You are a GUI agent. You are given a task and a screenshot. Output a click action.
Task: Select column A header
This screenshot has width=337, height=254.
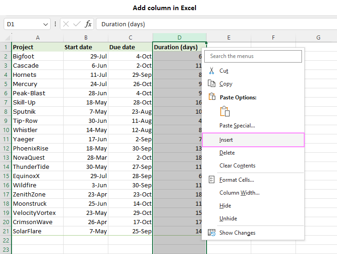point(37,38)
